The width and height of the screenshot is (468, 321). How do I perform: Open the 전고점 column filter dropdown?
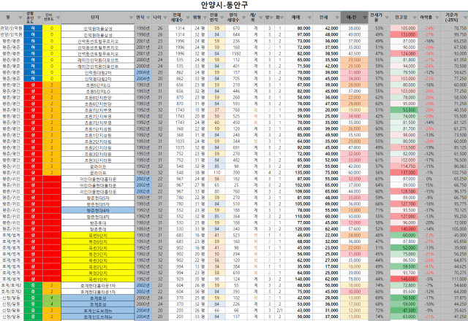click(415, 18)
